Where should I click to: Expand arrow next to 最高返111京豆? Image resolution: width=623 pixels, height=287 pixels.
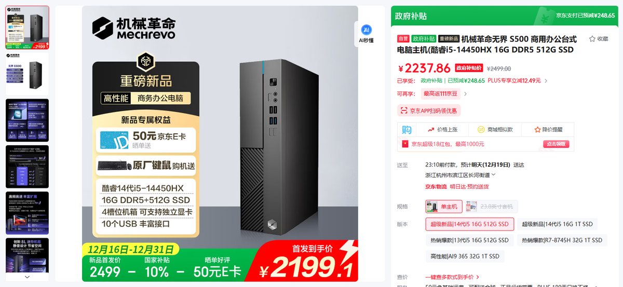click(x=465, y=94)
